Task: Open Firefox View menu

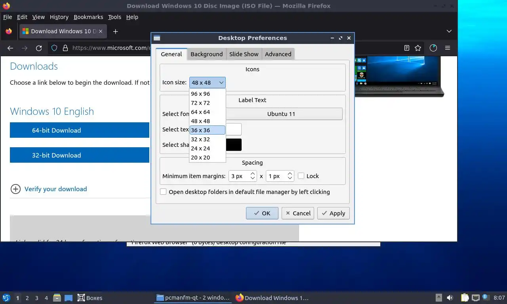Action: 38,17
